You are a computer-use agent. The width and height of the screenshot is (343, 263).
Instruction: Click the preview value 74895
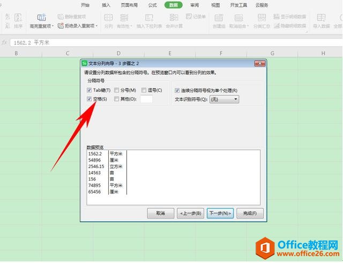pyautogui.click(x=94, y=186)
